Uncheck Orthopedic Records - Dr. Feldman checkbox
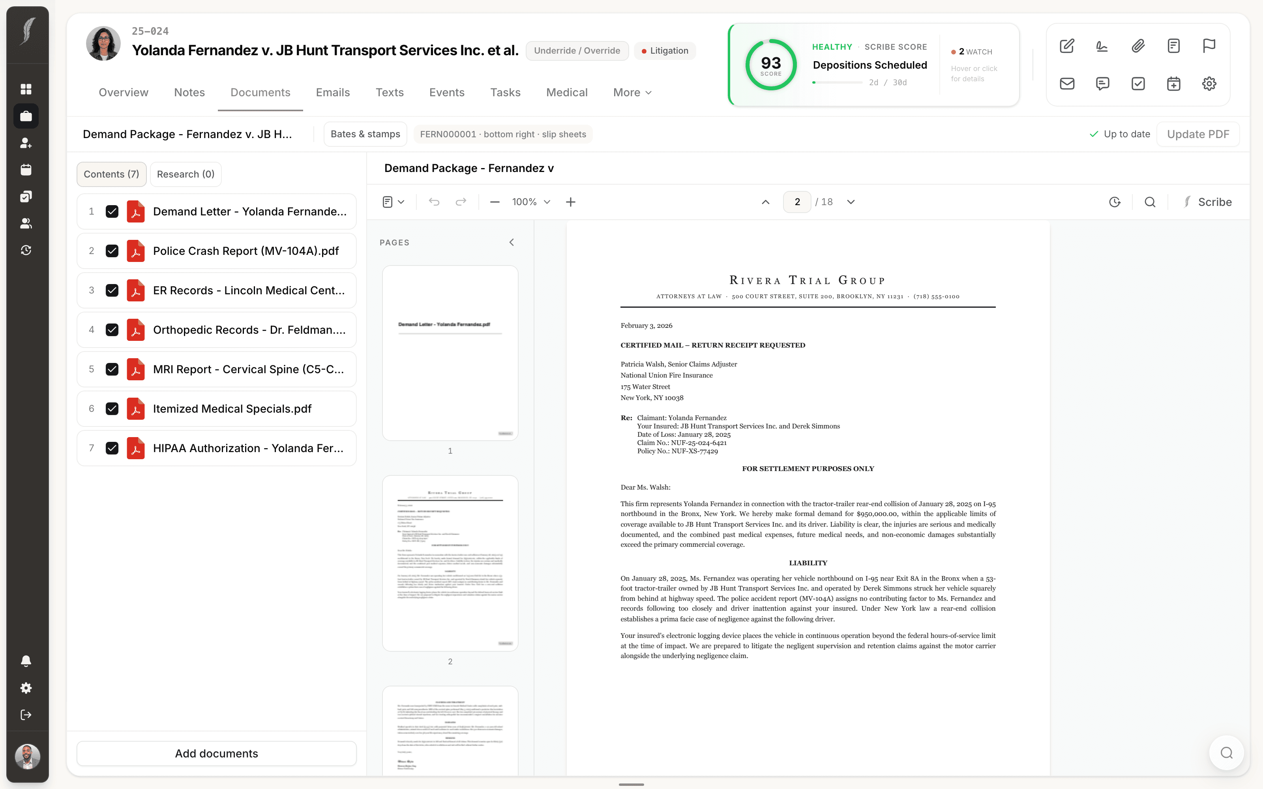 [112, 330]
